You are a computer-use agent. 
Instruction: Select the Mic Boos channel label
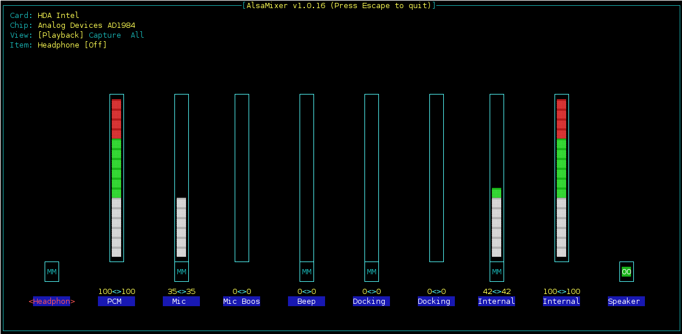click(x=242, y=302)
